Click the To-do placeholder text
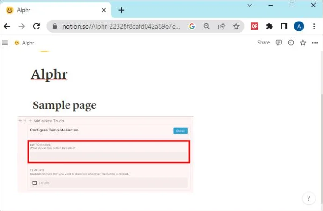This screenshot has height=211, width=323. (x=44, y=183)
